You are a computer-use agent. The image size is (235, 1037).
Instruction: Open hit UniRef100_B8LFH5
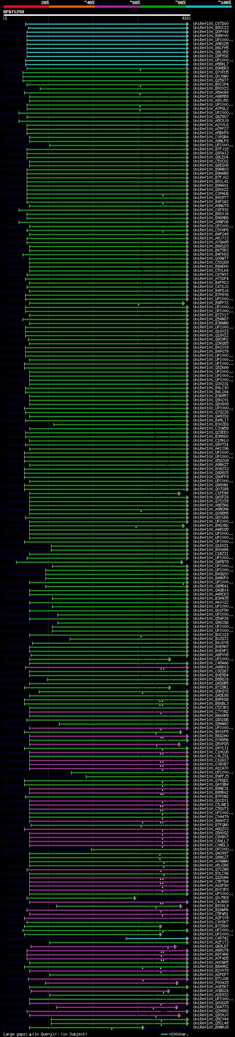tap(210, 48)
